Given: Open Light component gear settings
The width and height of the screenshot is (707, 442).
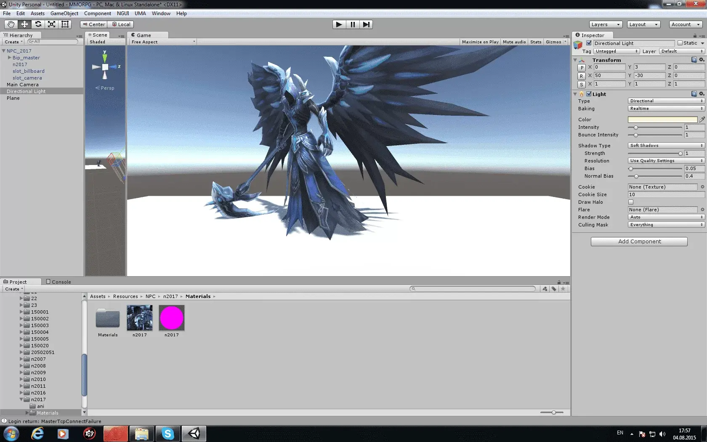Looking at the screenshot, I should click(702, 94).
